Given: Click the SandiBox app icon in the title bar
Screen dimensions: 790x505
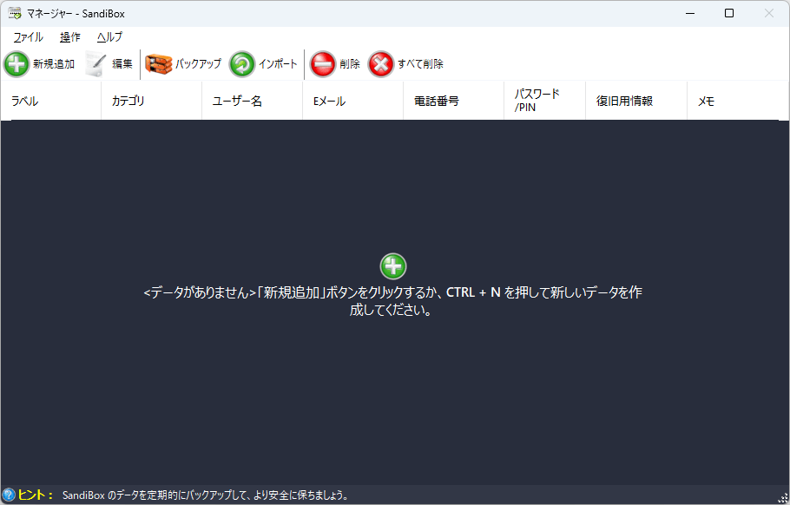Looking at the screenshot, I should (15, 14).
